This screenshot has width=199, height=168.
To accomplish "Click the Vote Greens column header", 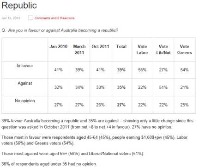I will click(185, 50).
